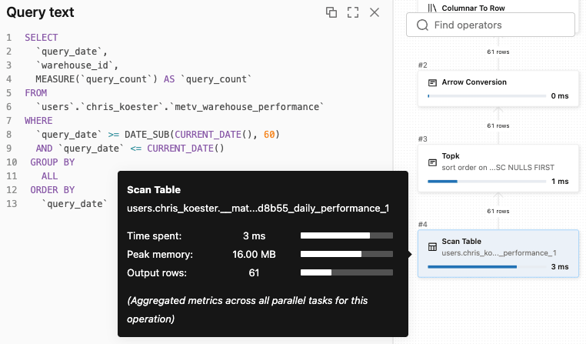The height and width of the screenshot is (344, 586).
Task: Click the Find operators search field
Action: [491, 25]
